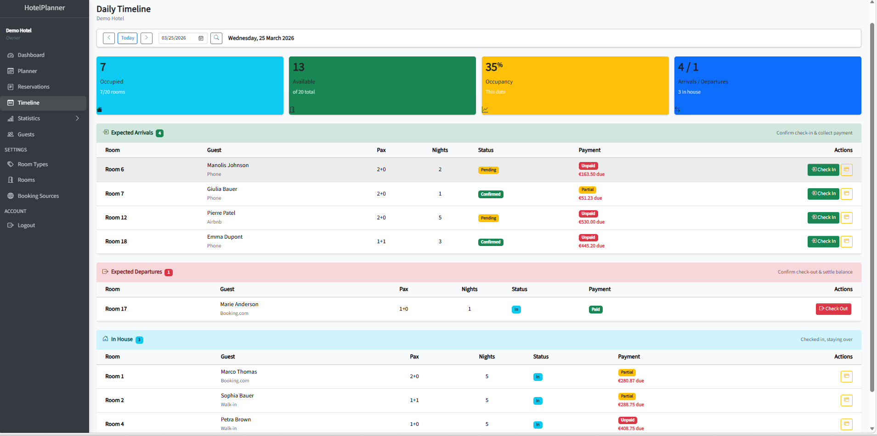Image resolution: width=877 pixels, height=436 pixels.
Task: Open Booking Sources settings
Action: coord(43,196)
